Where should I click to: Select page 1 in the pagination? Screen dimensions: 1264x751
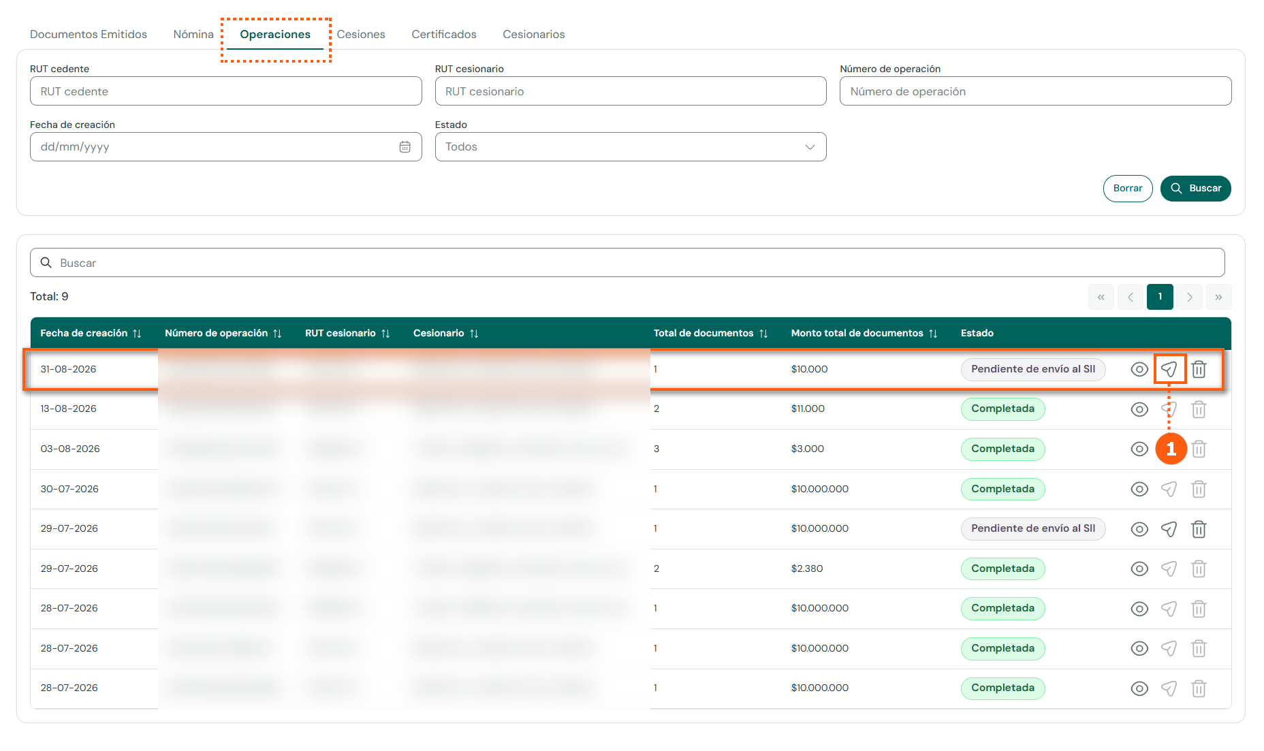1160,297
